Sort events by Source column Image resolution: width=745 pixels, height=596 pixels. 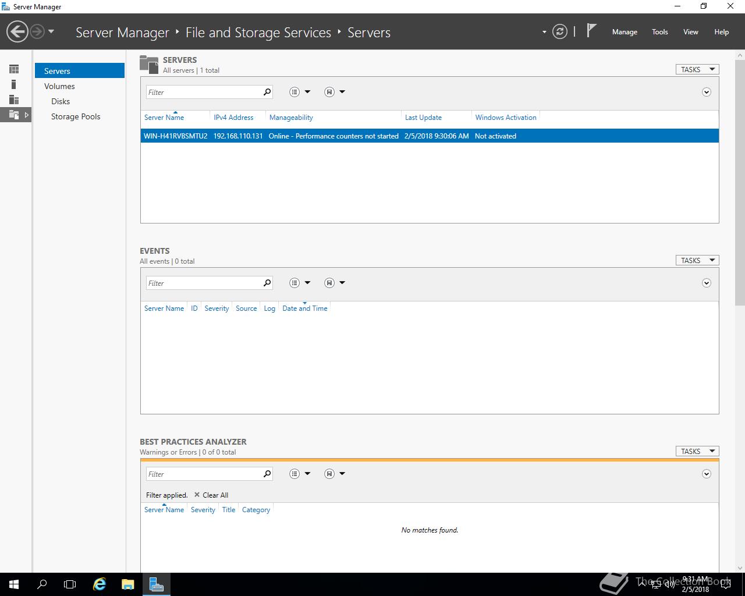pyautogui.click(x=246, y=308)
